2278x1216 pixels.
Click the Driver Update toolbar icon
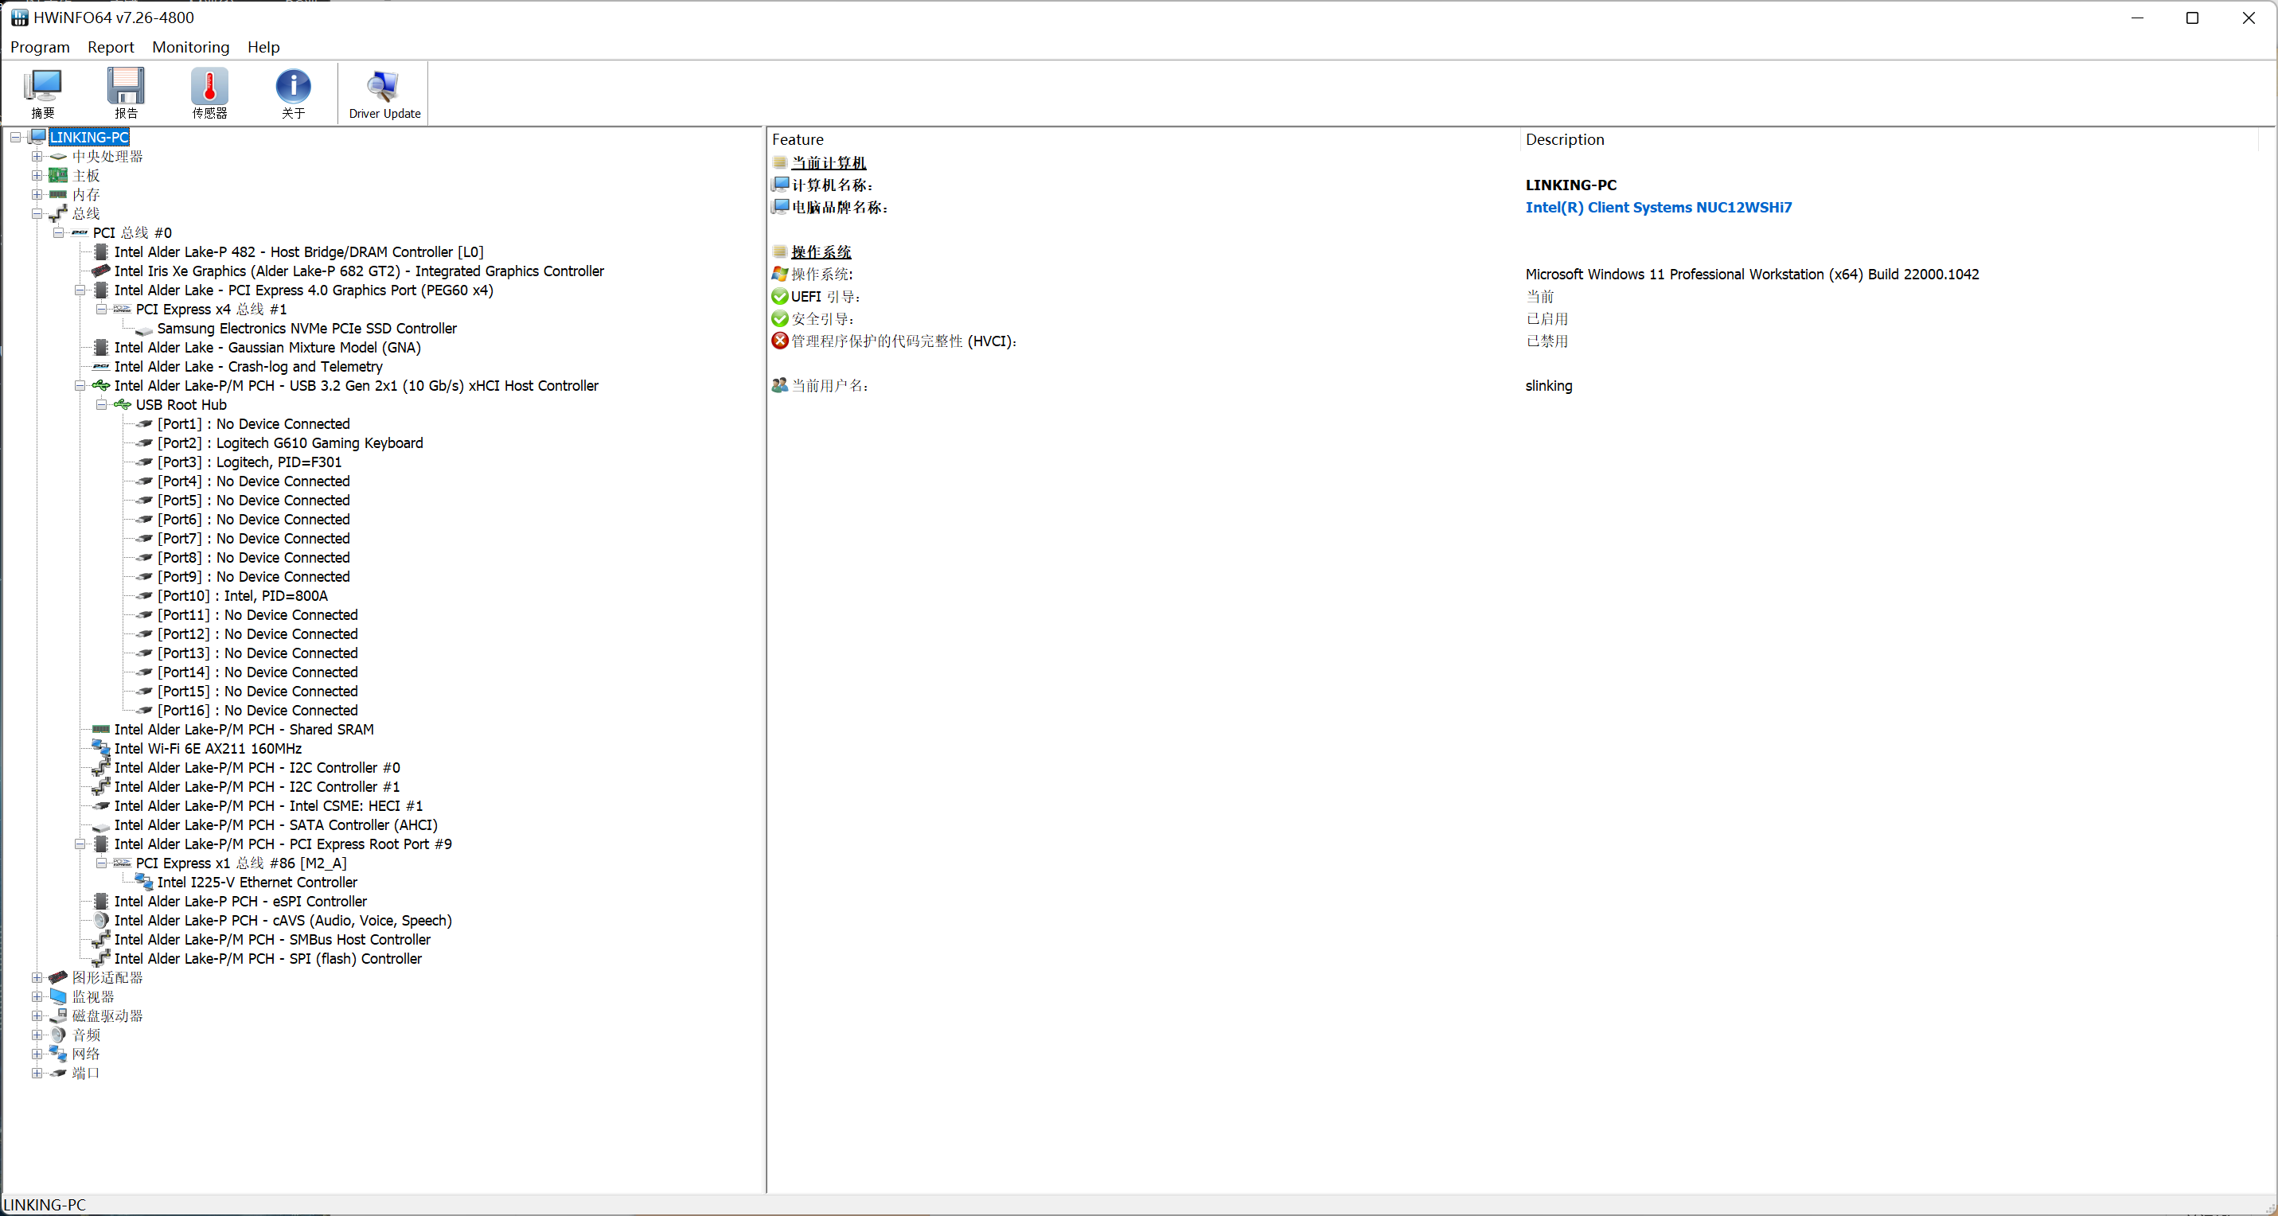[x=384, y=92]
